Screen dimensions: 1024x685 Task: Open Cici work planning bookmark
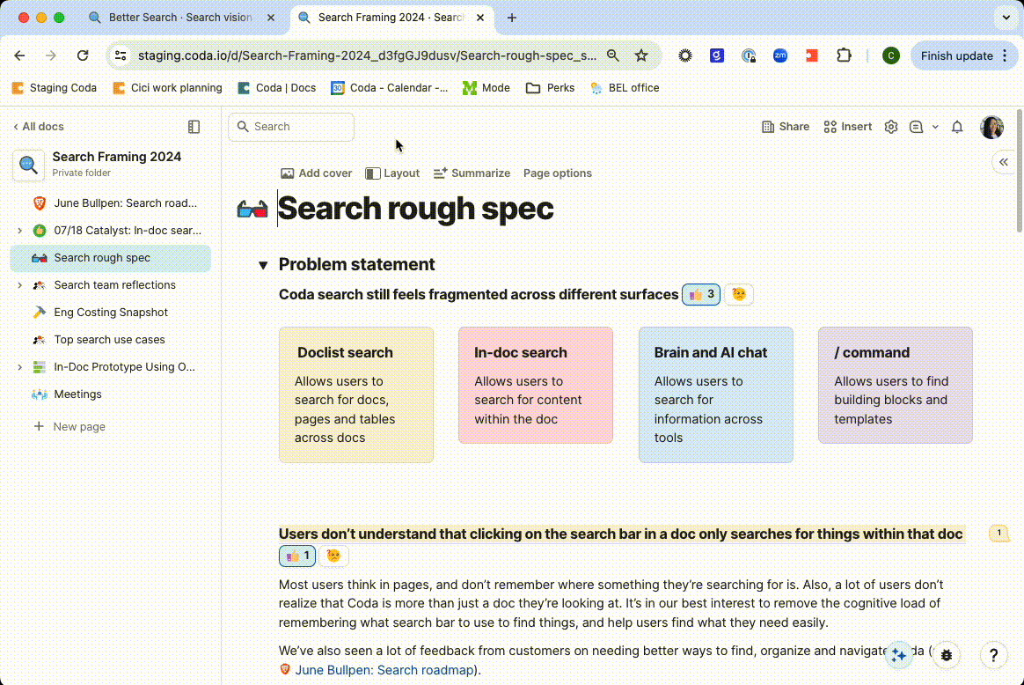tap(167, 87)
